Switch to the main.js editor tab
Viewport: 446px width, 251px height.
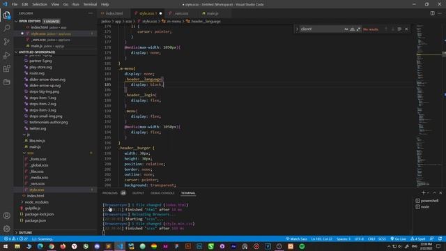point(213,13)
